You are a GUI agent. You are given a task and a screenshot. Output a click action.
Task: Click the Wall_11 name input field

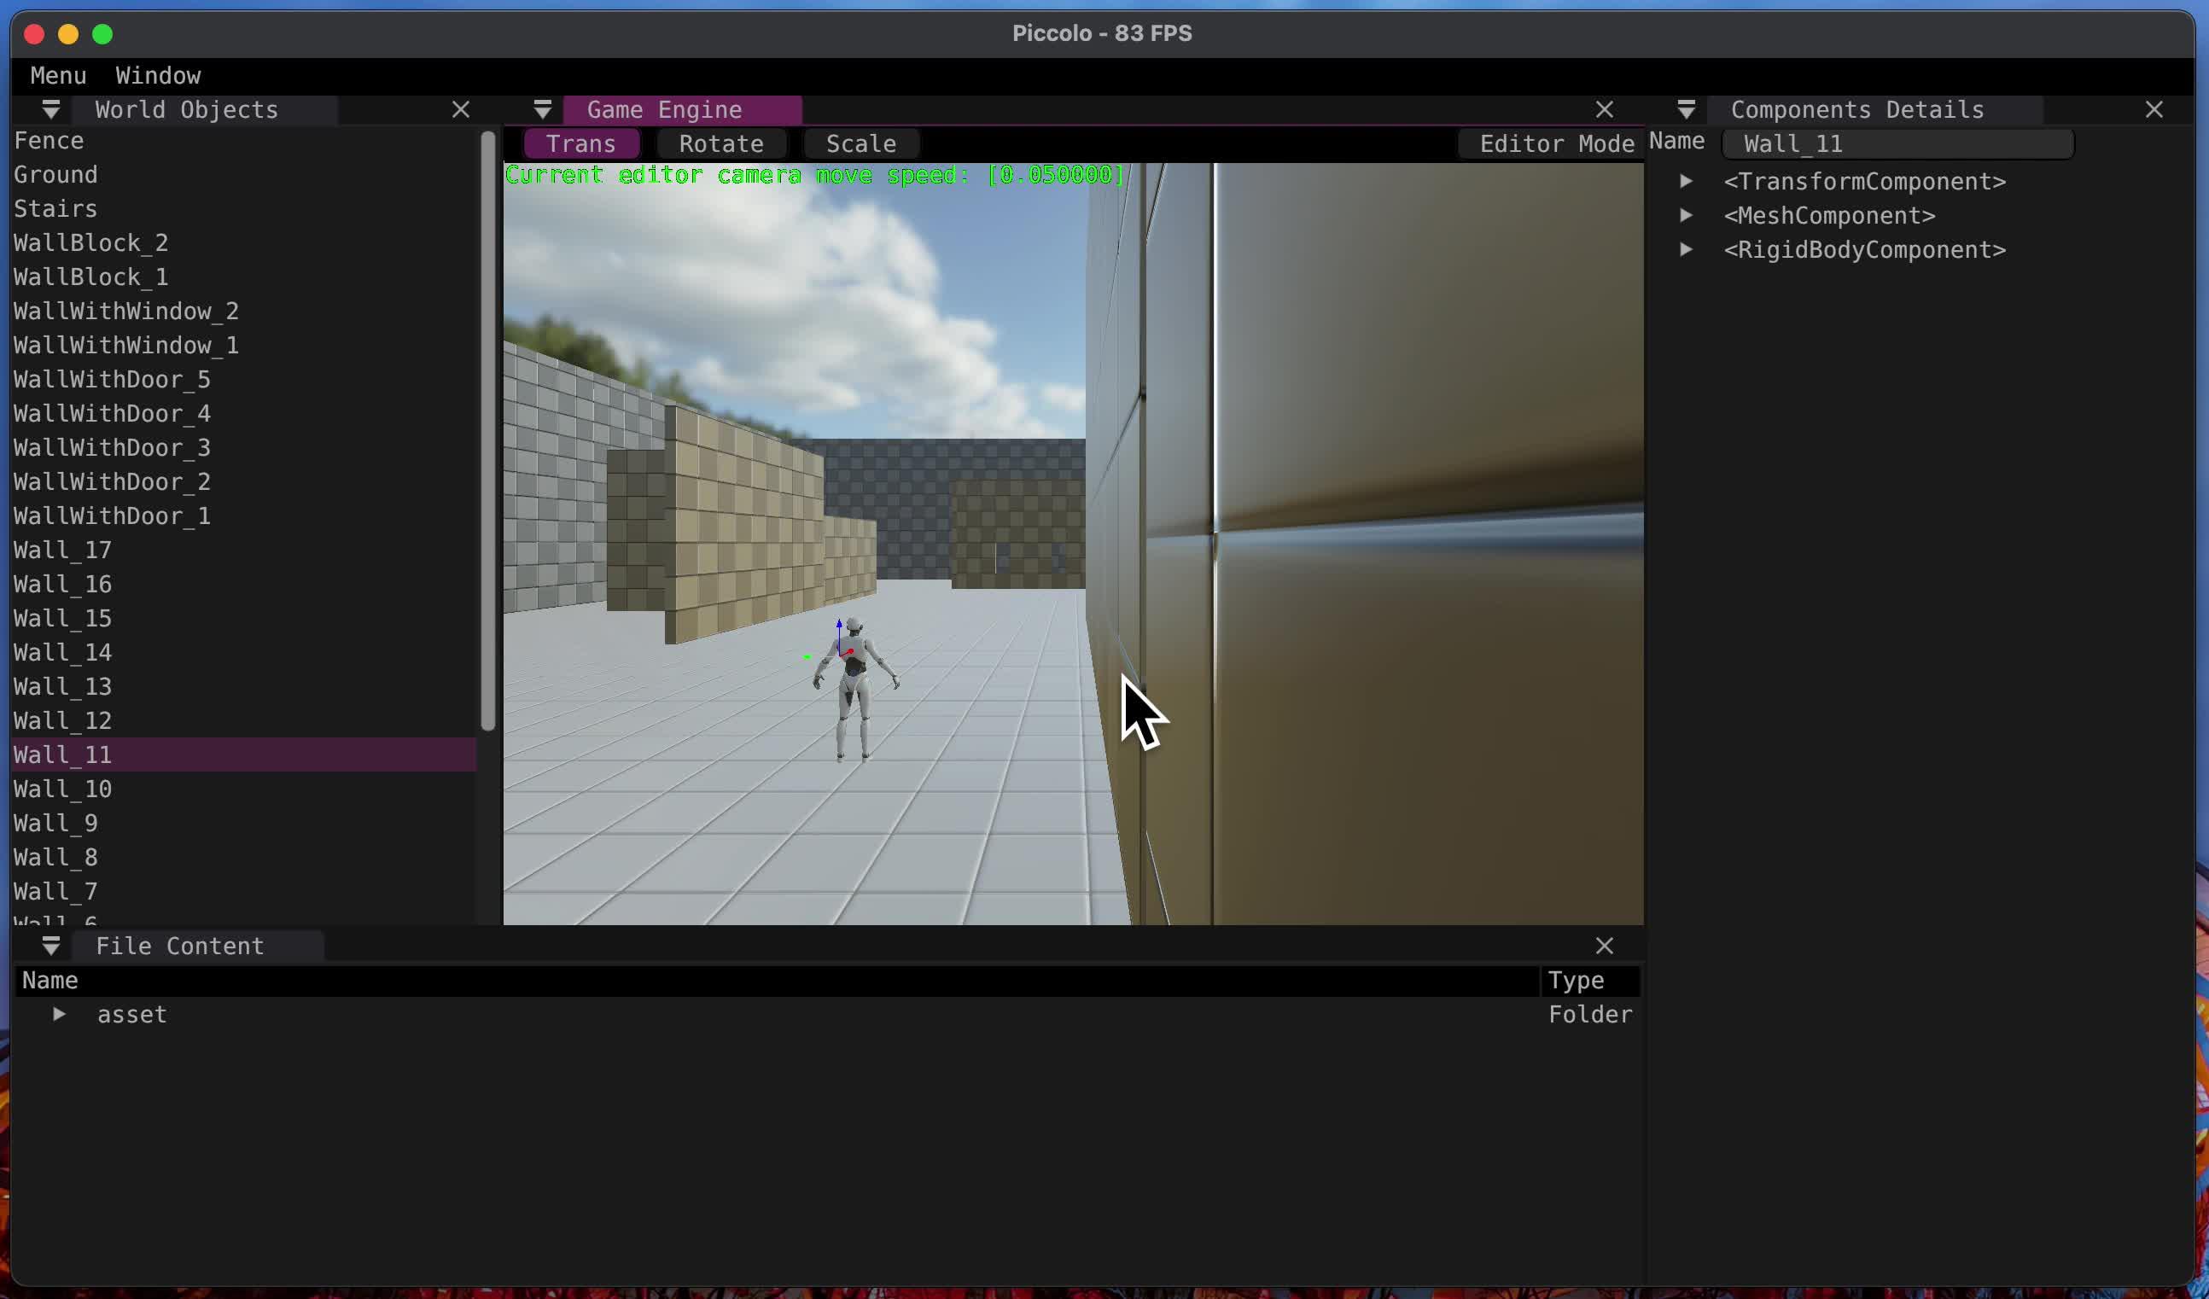[1897, 143]
